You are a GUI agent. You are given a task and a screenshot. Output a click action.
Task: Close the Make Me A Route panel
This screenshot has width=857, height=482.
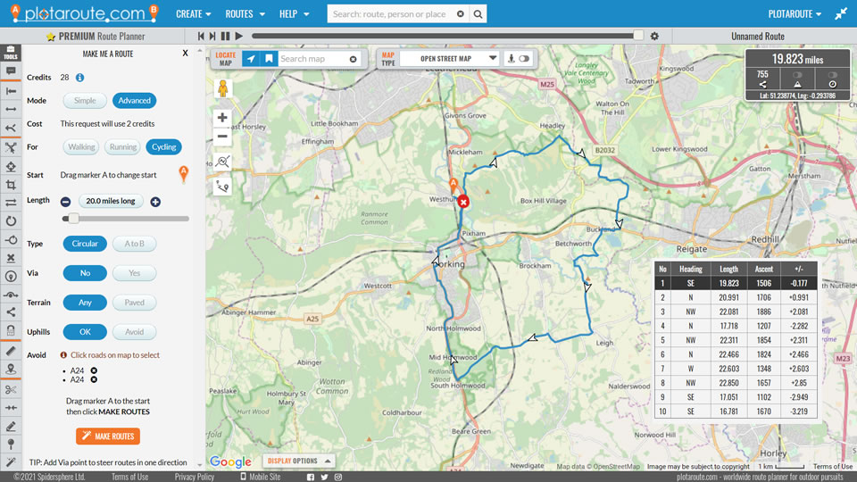[185, 54]
